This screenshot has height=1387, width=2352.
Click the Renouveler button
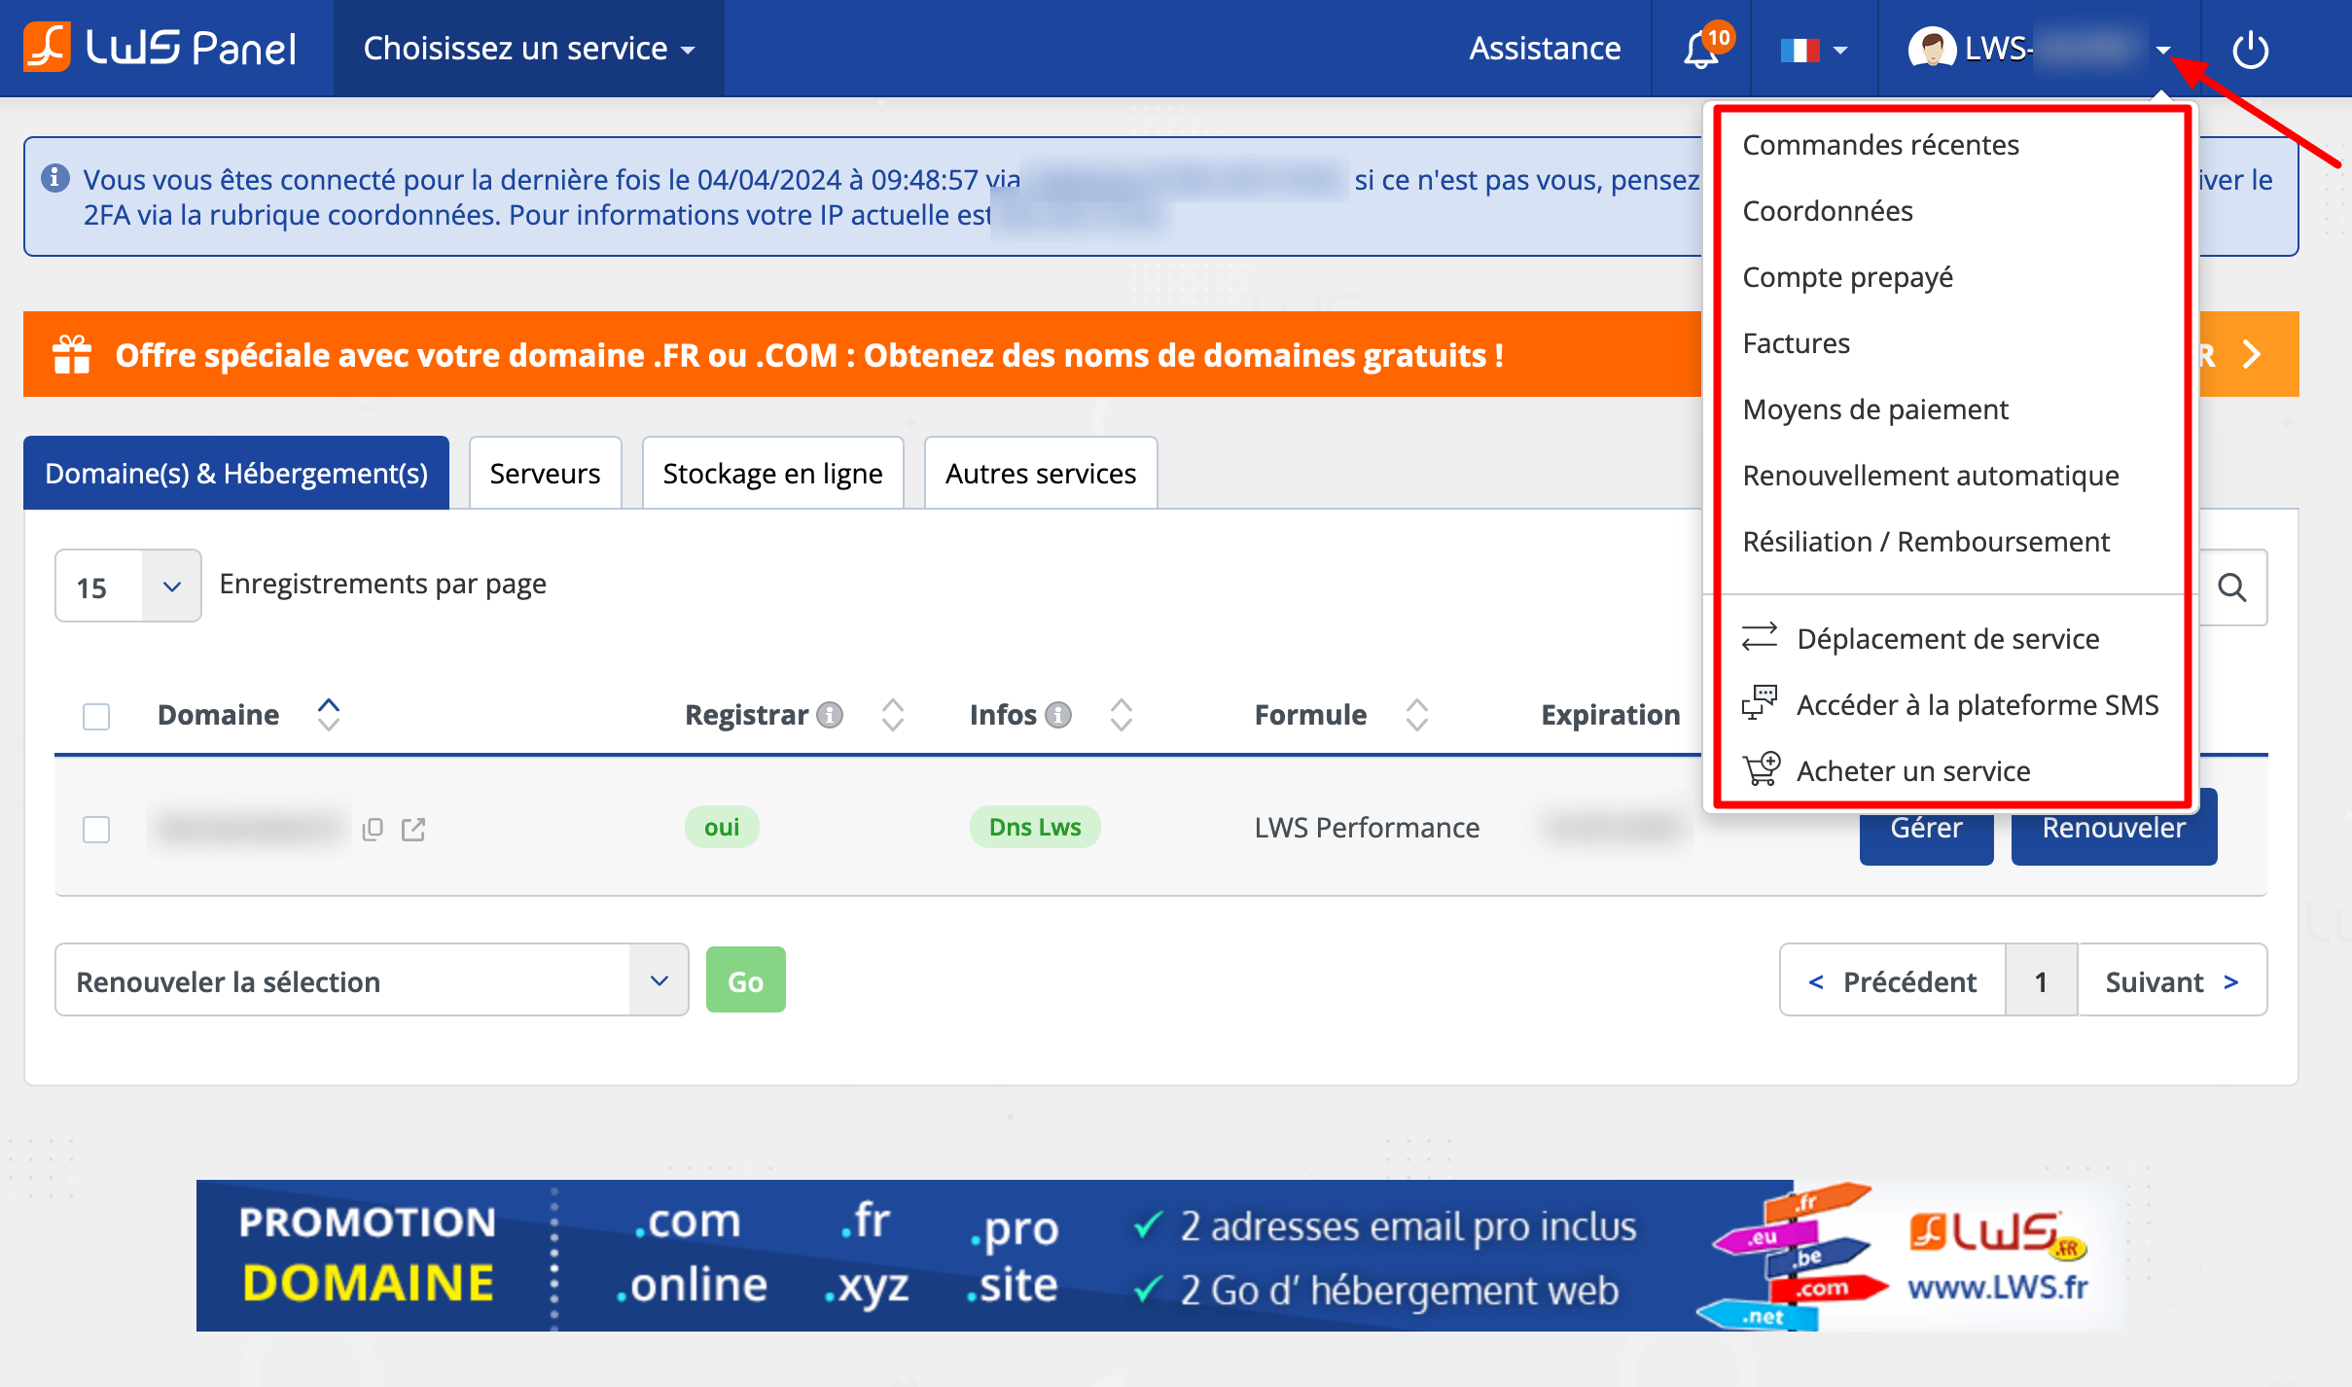(2114, 828)
